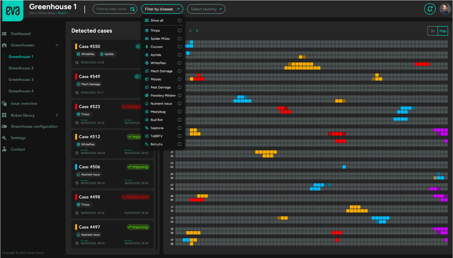The height and width of the screenshot is (258, 453).
Task: Check the Thrips disease checkbox
Action: point(179,31)
